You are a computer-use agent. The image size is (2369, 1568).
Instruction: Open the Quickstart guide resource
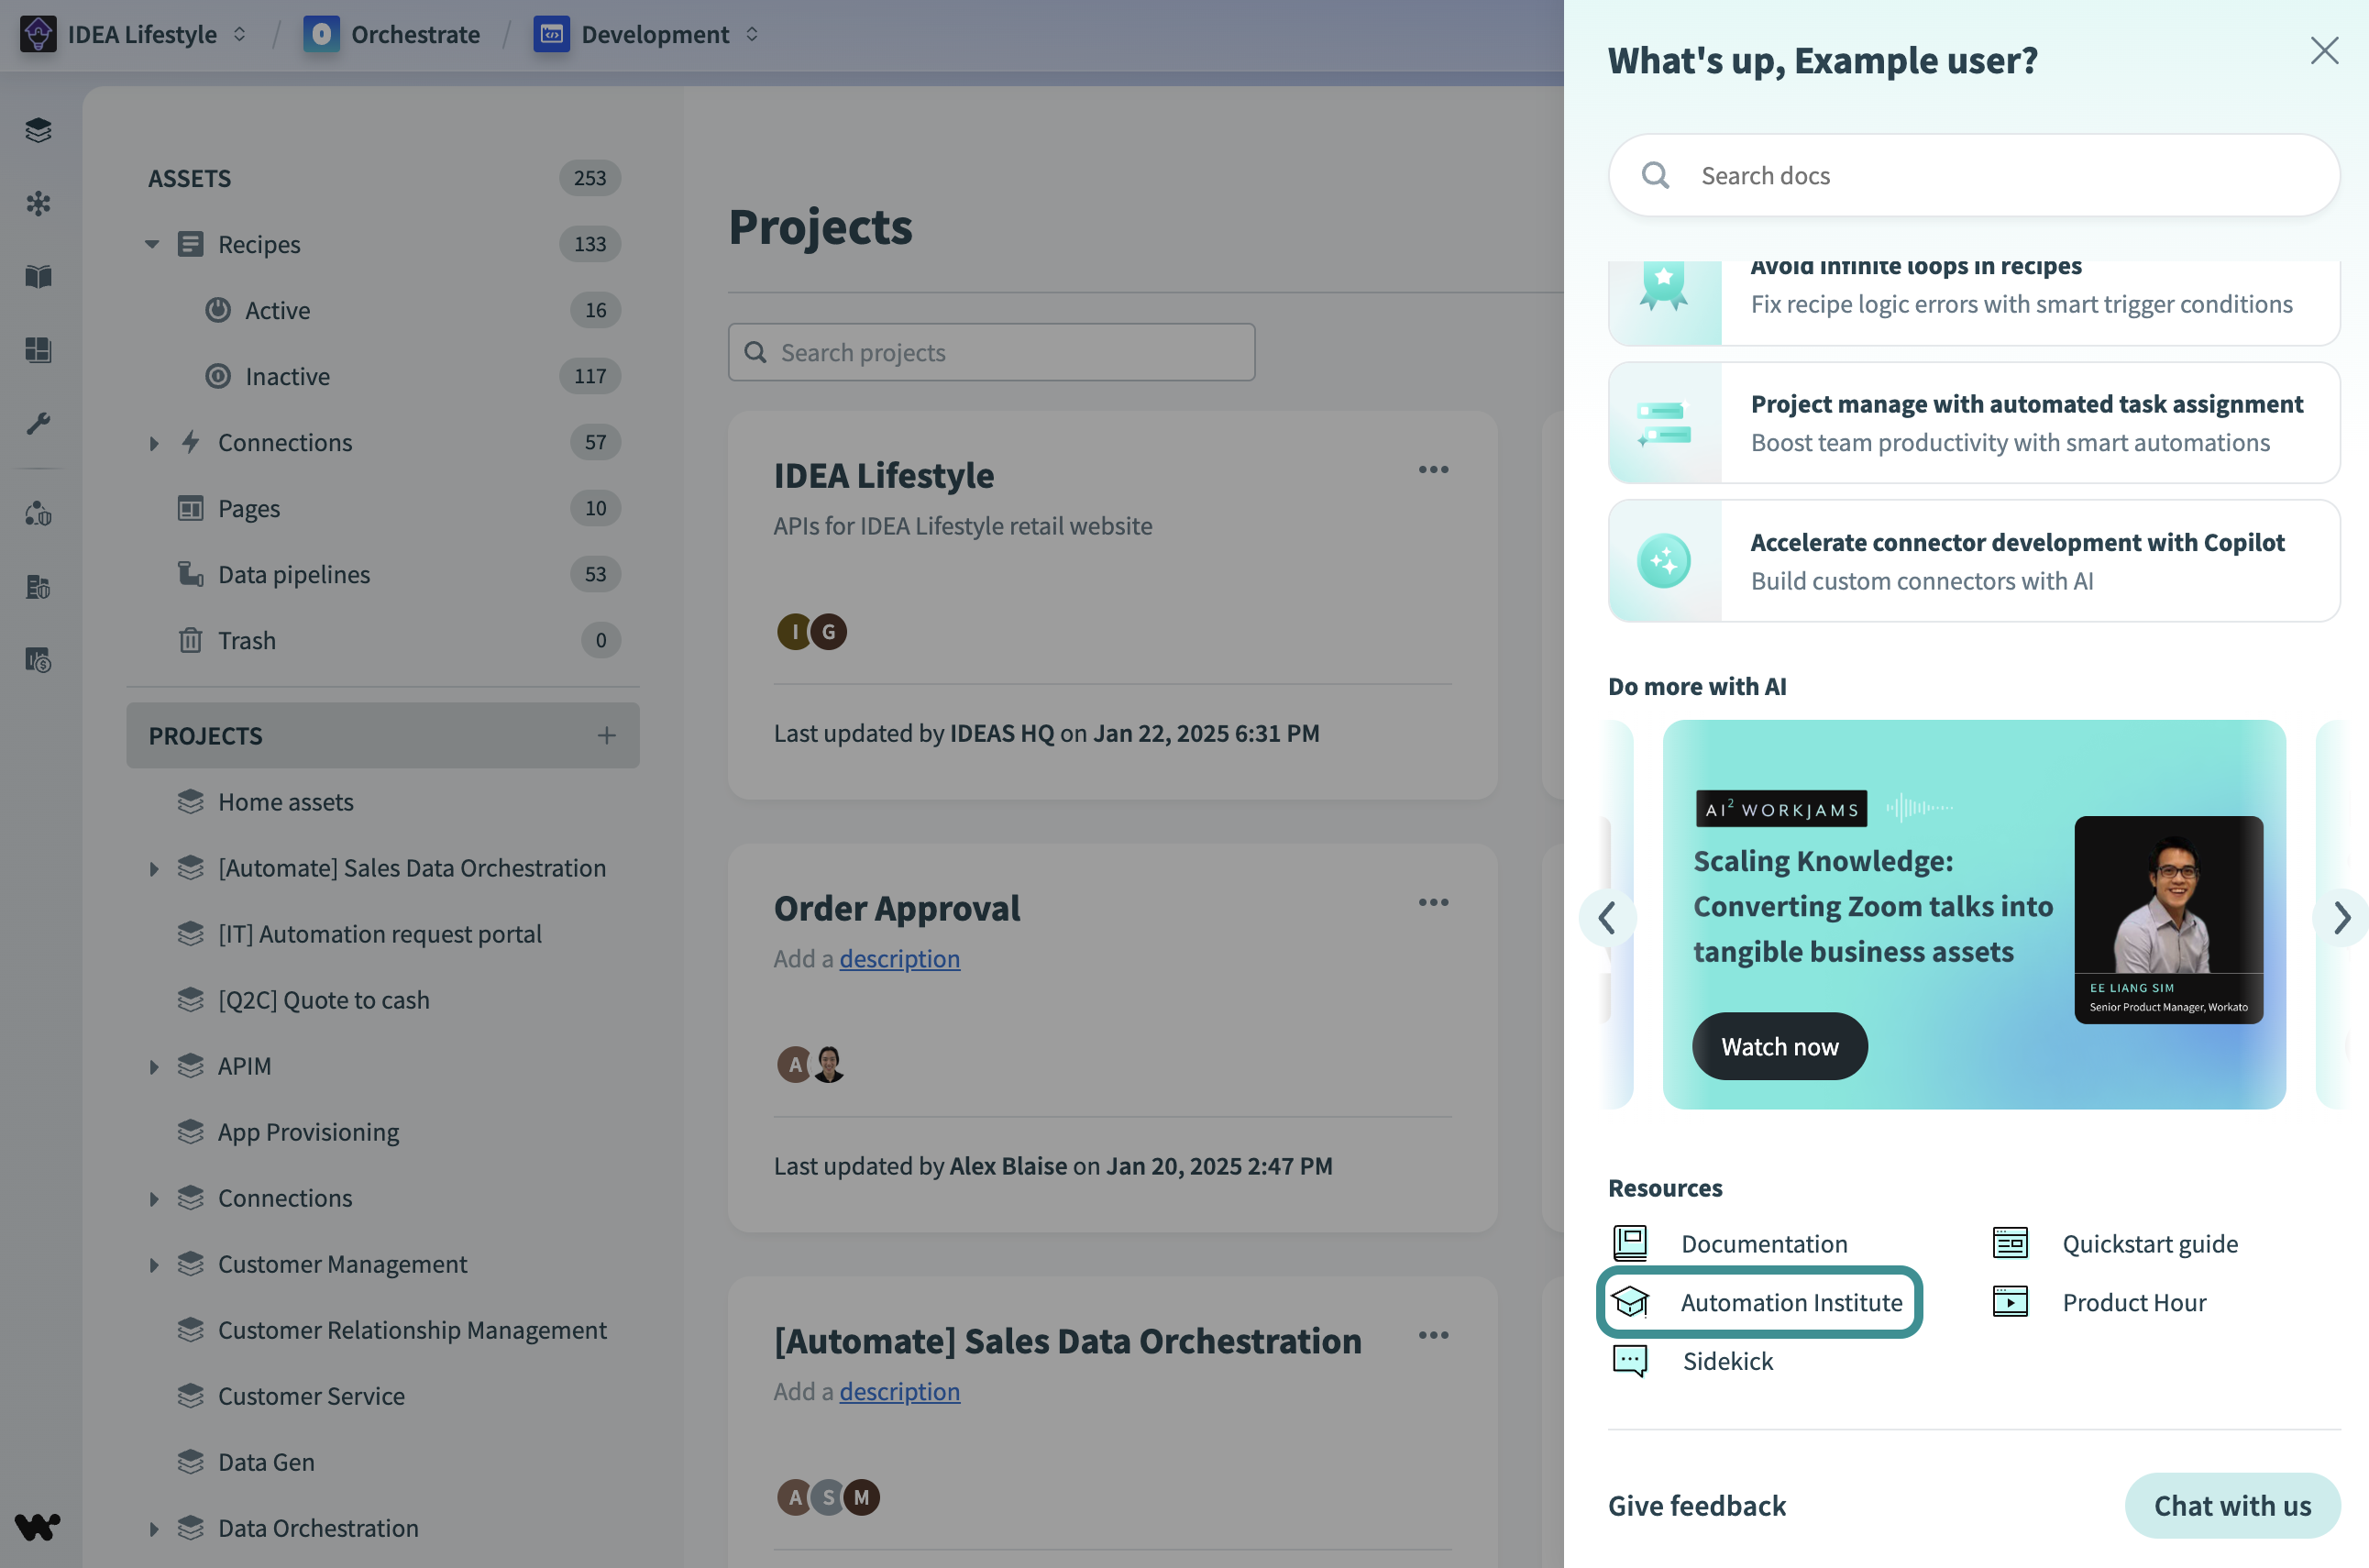(x=2149, y=1243)
